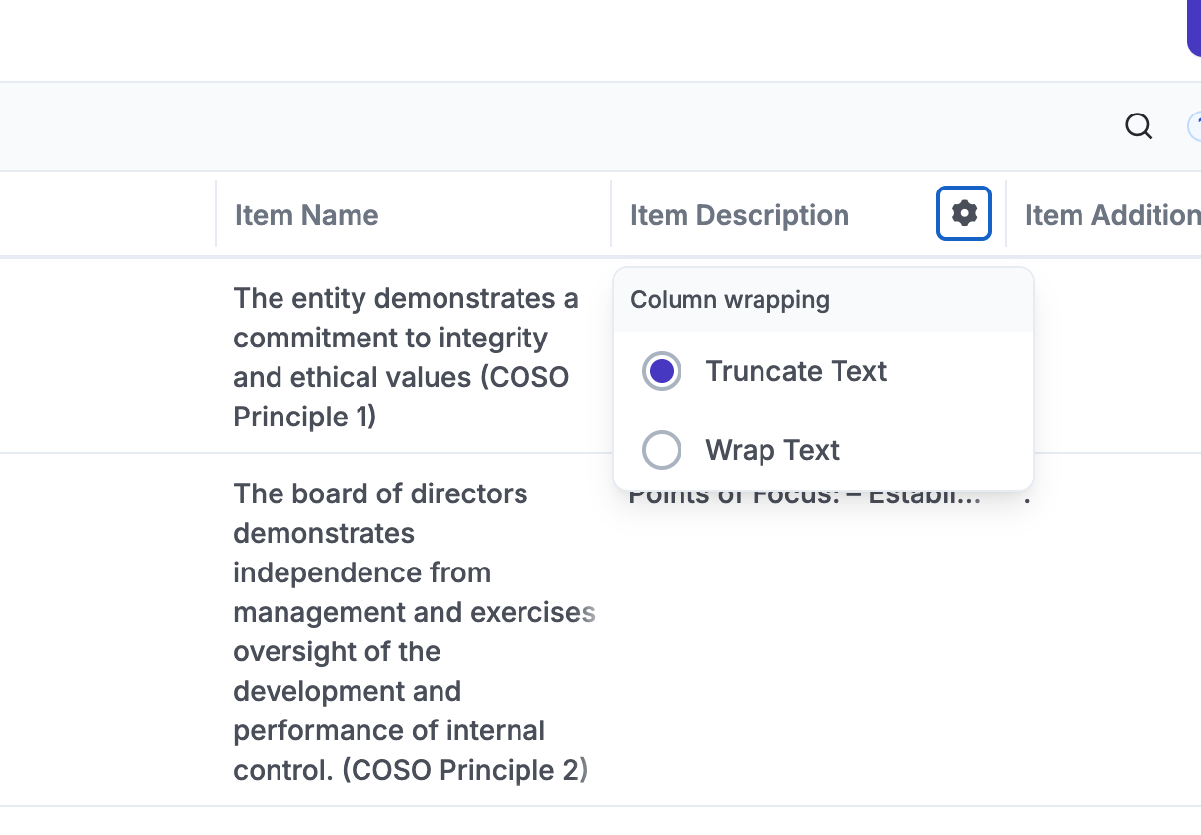Click divider between Item Description and Item Additional
This screenshot has height=835, width=1201.
click(1006, 213)
